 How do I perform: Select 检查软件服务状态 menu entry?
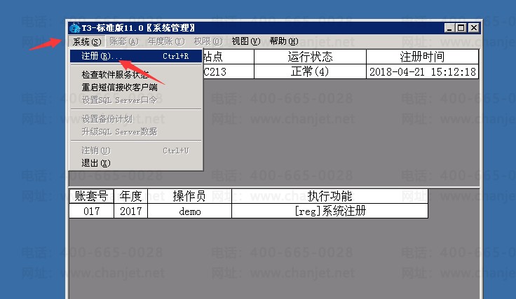[x=136, y=75]
